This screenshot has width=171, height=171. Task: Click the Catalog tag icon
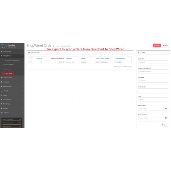tap(1, 82)
